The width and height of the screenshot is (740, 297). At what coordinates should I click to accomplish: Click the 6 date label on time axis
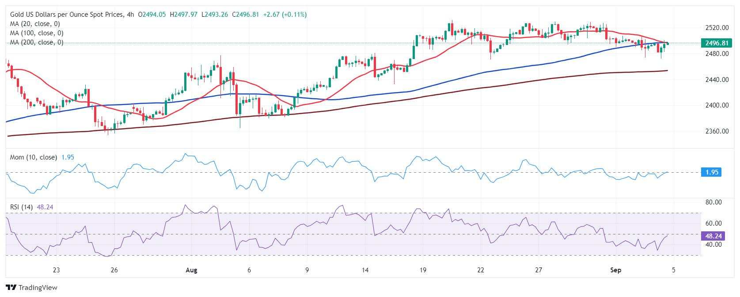(x=249, y=270)
